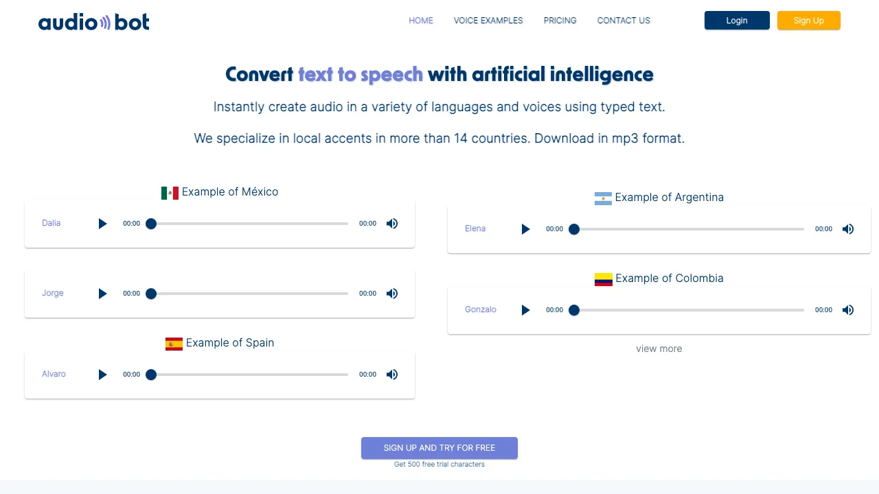Toggle volume on Gonzalo's audio player
The width and height of the screenshot is (879, 494).
[847, 310]
